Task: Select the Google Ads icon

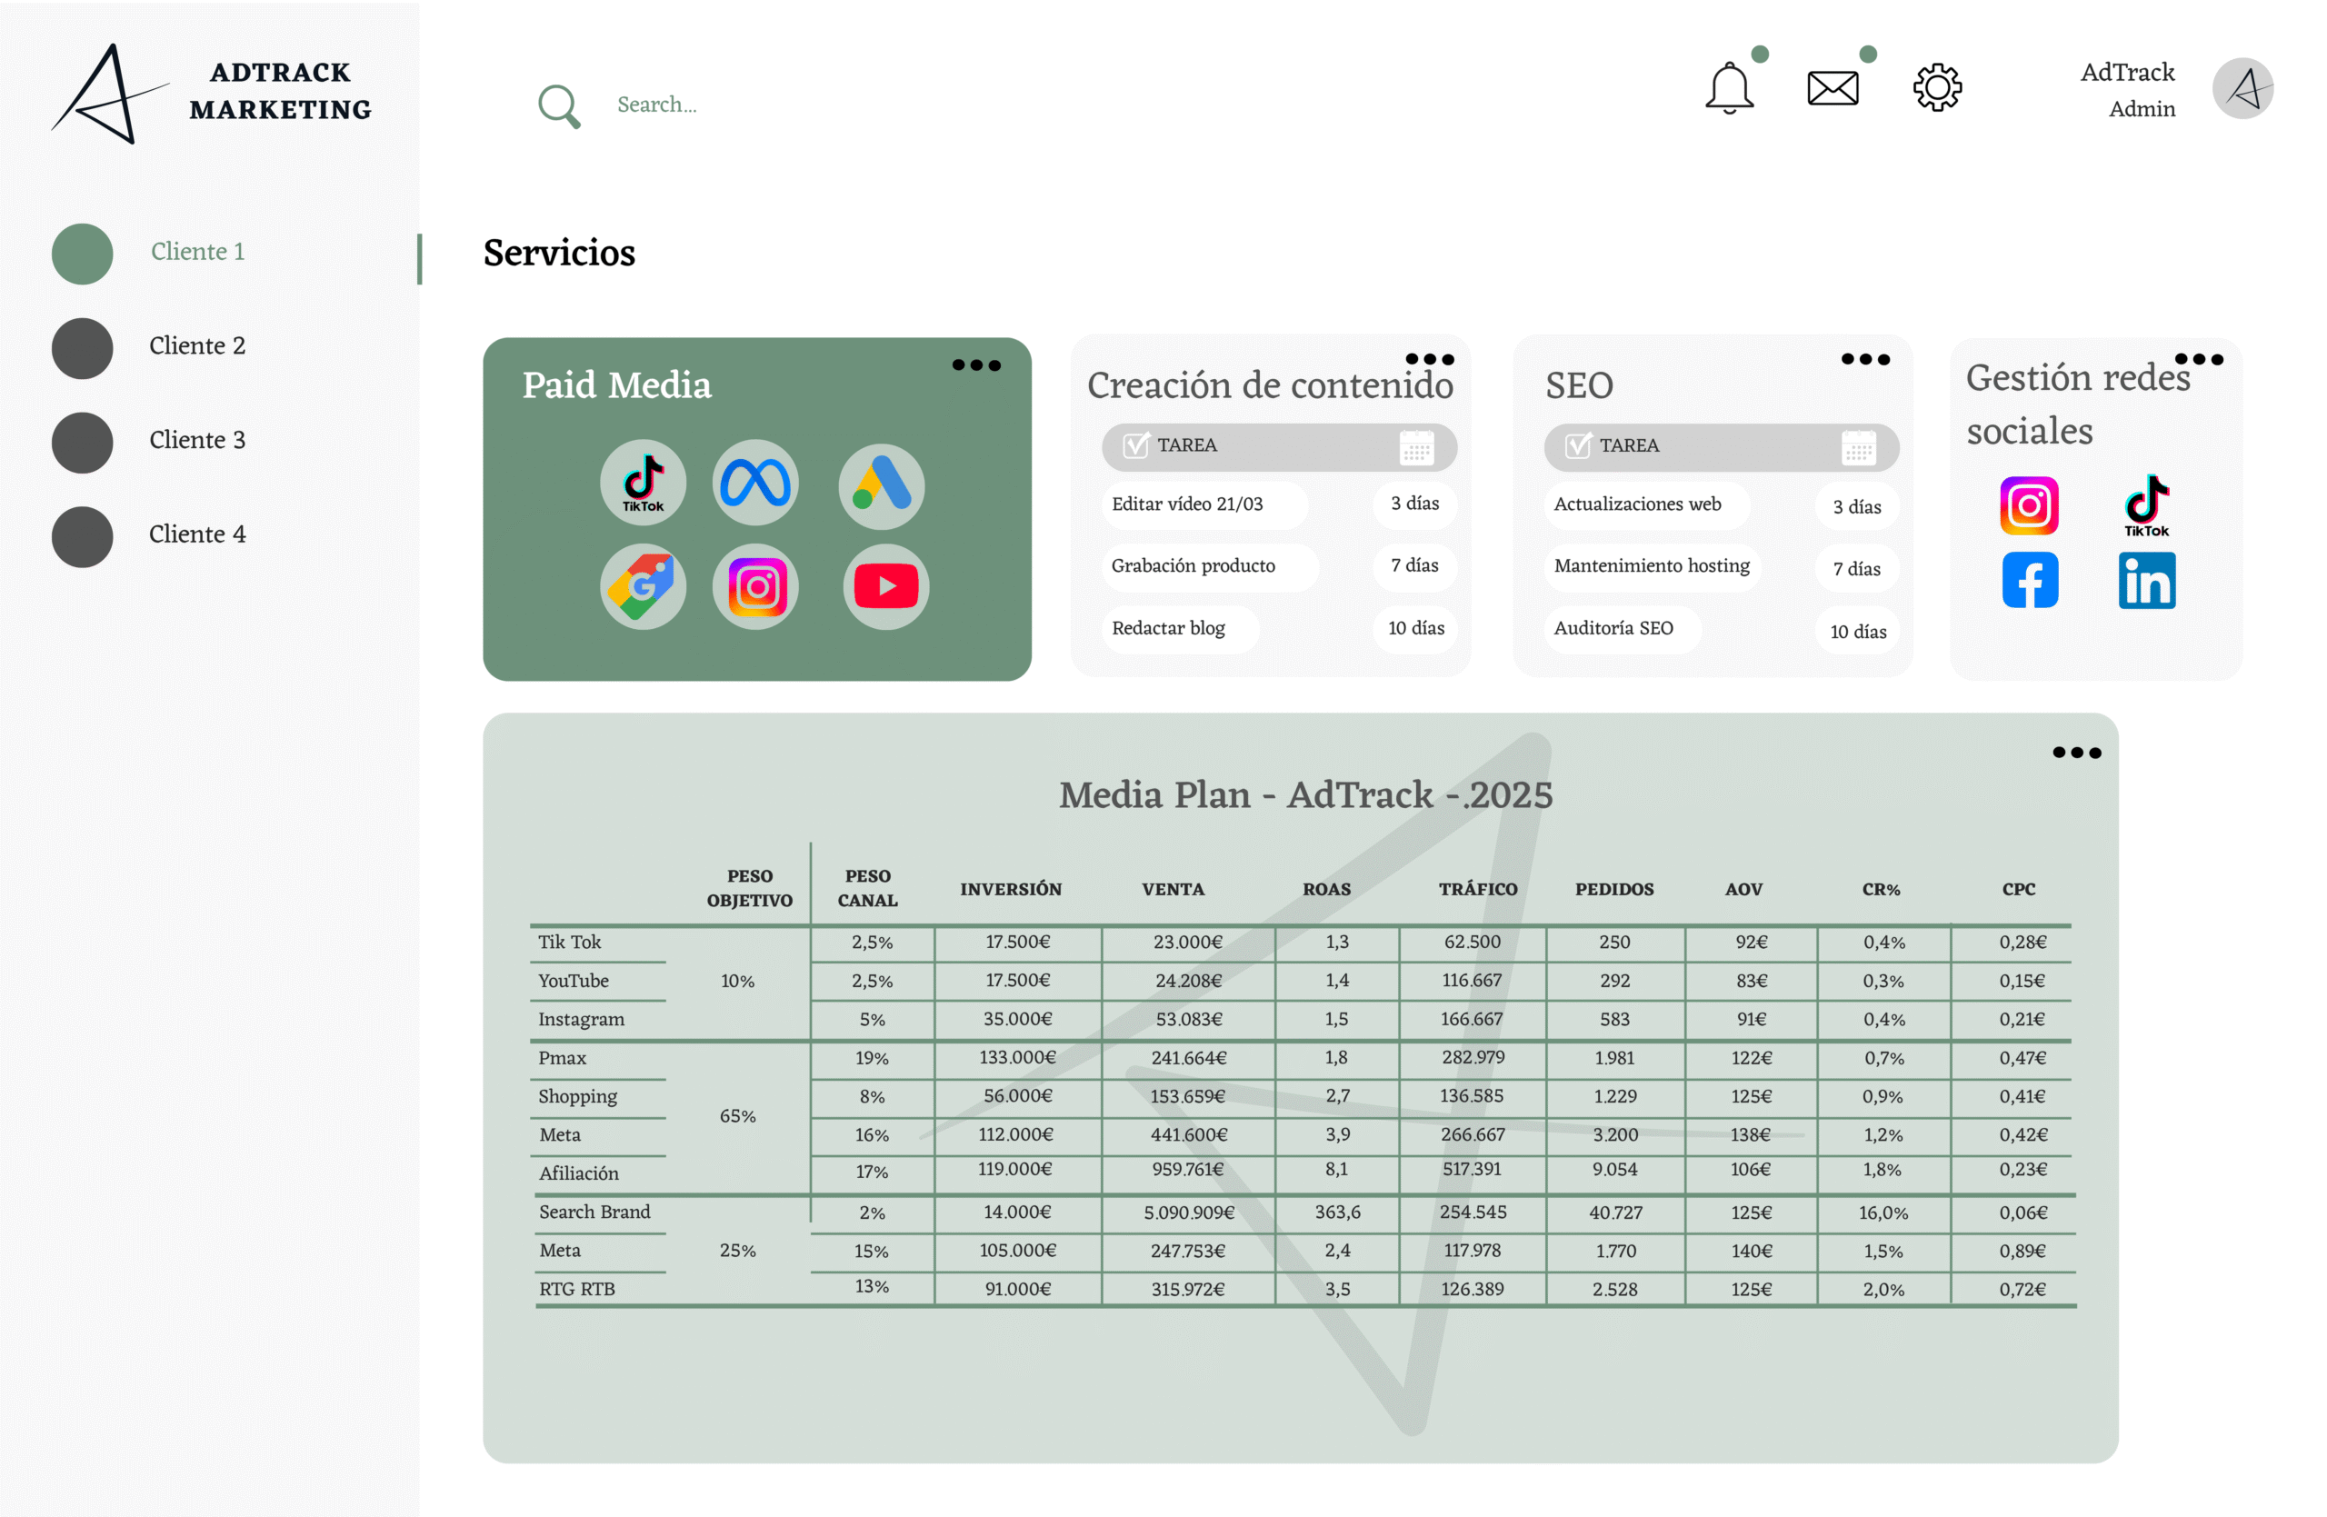Action: pos(881,485)
